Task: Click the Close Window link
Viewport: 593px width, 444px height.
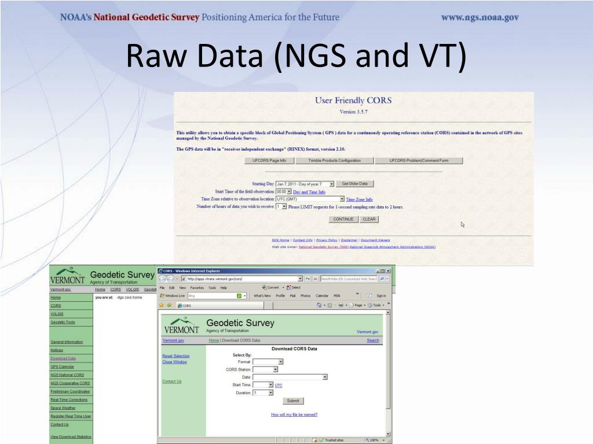Action: tap(175, 362)
